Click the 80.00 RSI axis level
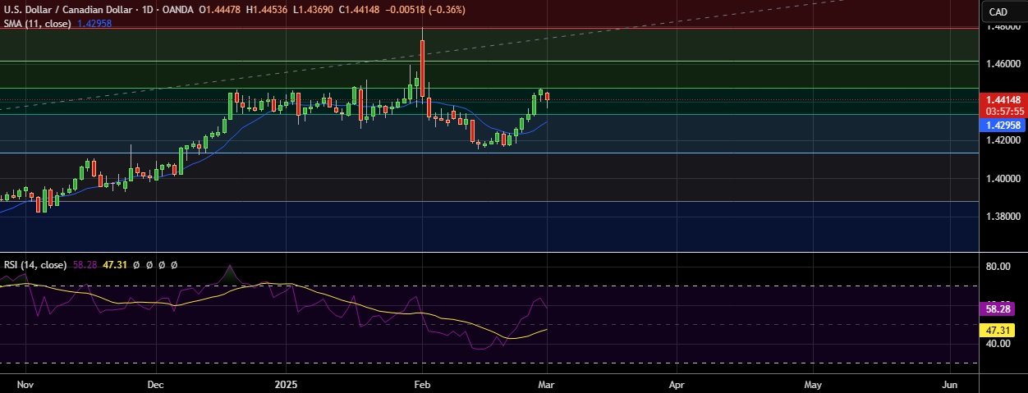This screenshot has height=393, width=1028. click(x=998, y=267)
